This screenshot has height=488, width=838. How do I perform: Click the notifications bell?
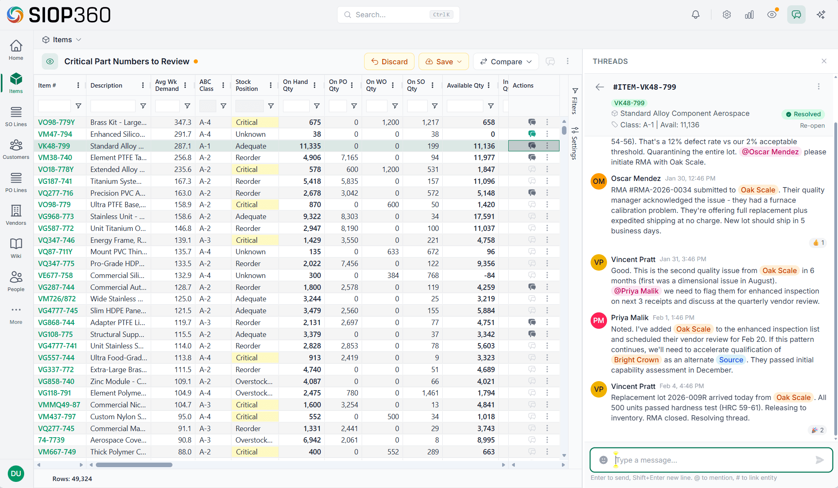point(695,14)
